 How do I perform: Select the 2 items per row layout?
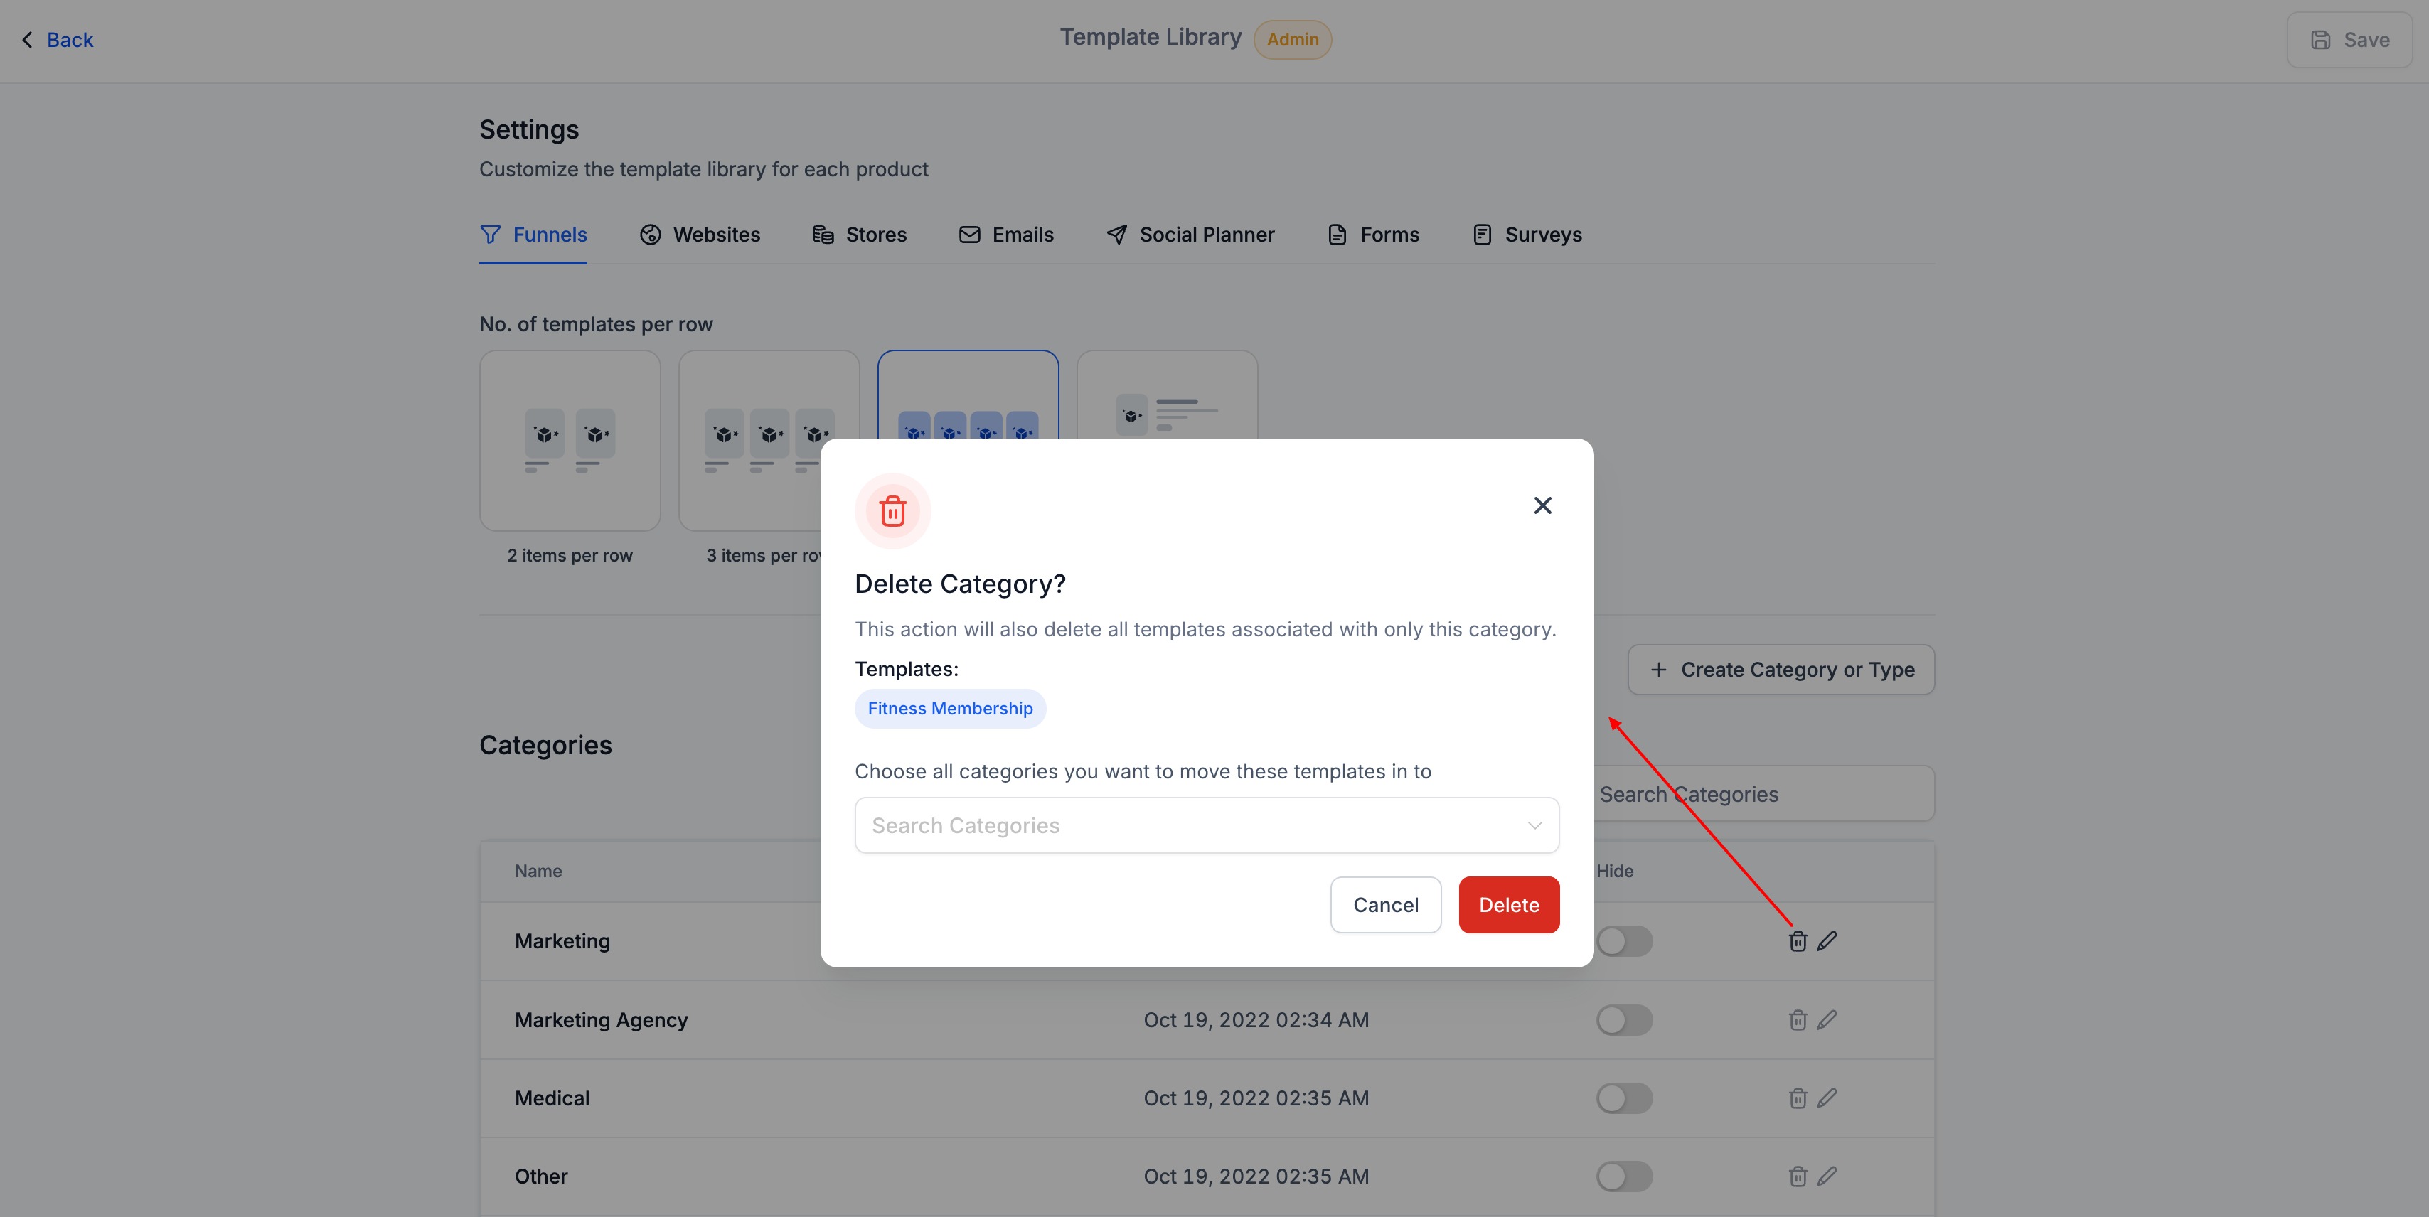pos(570,441)
